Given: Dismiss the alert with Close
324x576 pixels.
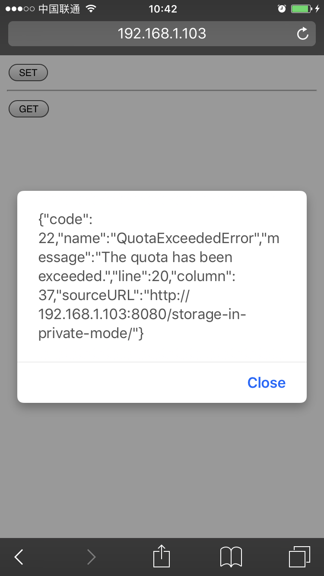Looking at the screenshot, I should click(x=266, y=383).
